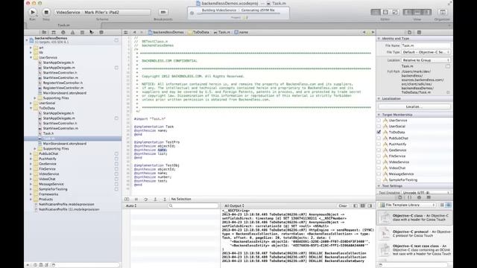The width and height of the screenshot is (477, 268).
Task: Toggle the utilities pane view button
Action: pos(426,12)
